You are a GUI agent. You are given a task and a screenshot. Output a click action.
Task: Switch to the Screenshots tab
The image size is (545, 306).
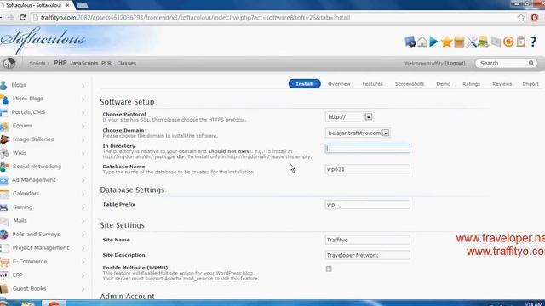click(x=410, y=84)
